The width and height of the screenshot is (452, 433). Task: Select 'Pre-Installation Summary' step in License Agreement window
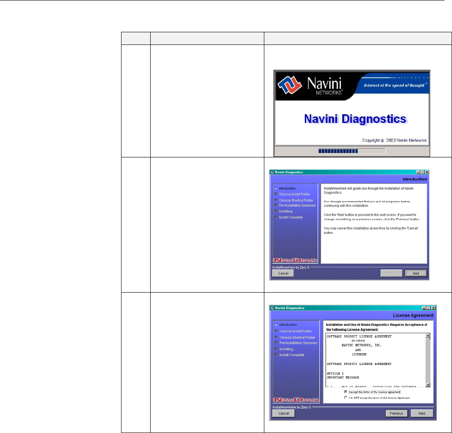(x=298, y=343)
